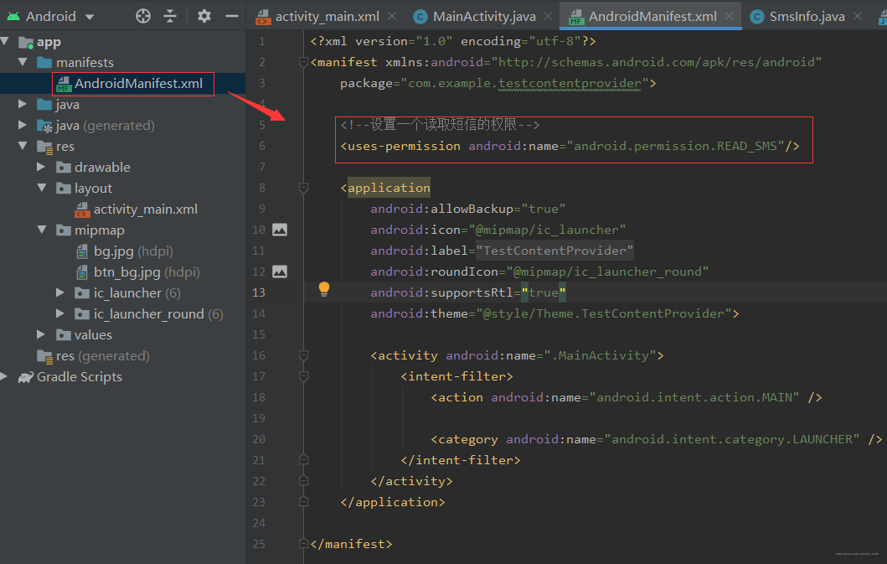Collapse the manifests folder
This screenshot has height=564, width=887.
pyautogui.click(x=23, y=62)
